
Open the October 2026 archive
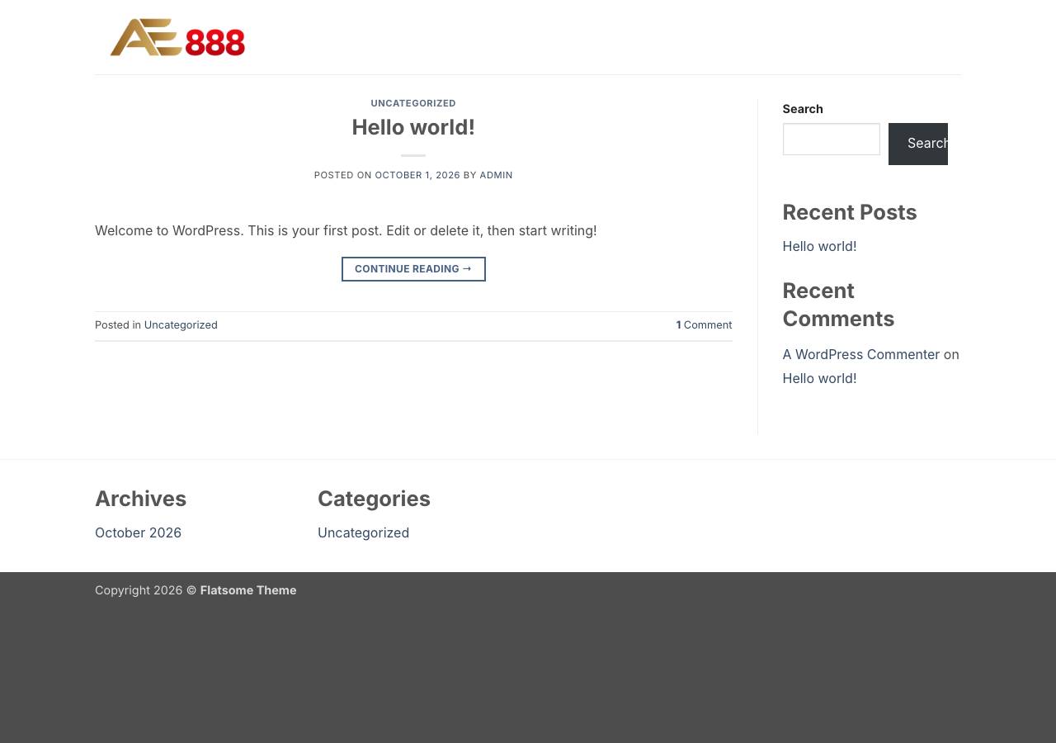coord(138,532)
